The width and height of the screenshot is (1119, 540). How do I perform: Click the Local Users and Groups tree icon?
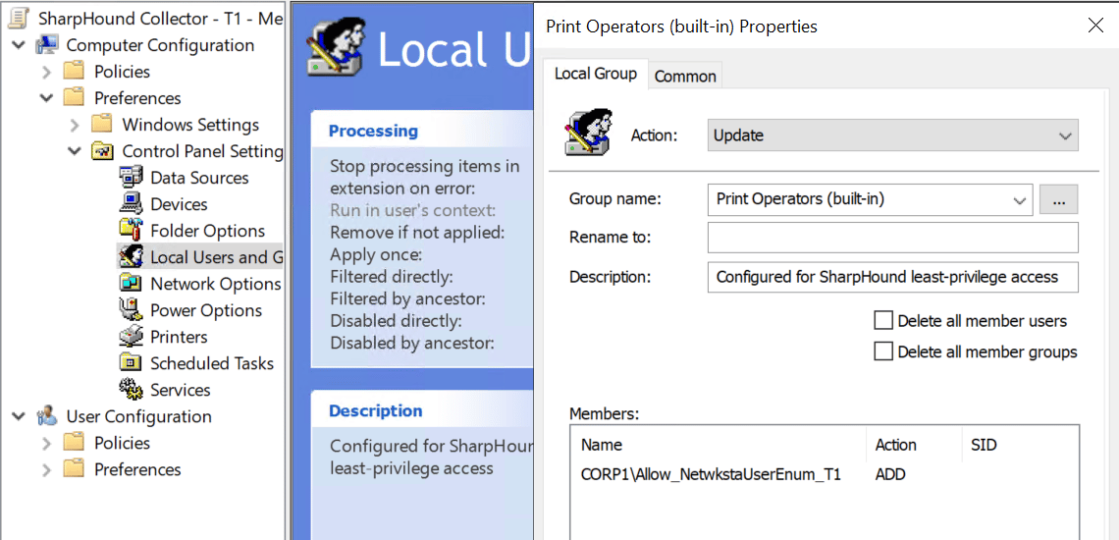(x=131, y=257)
